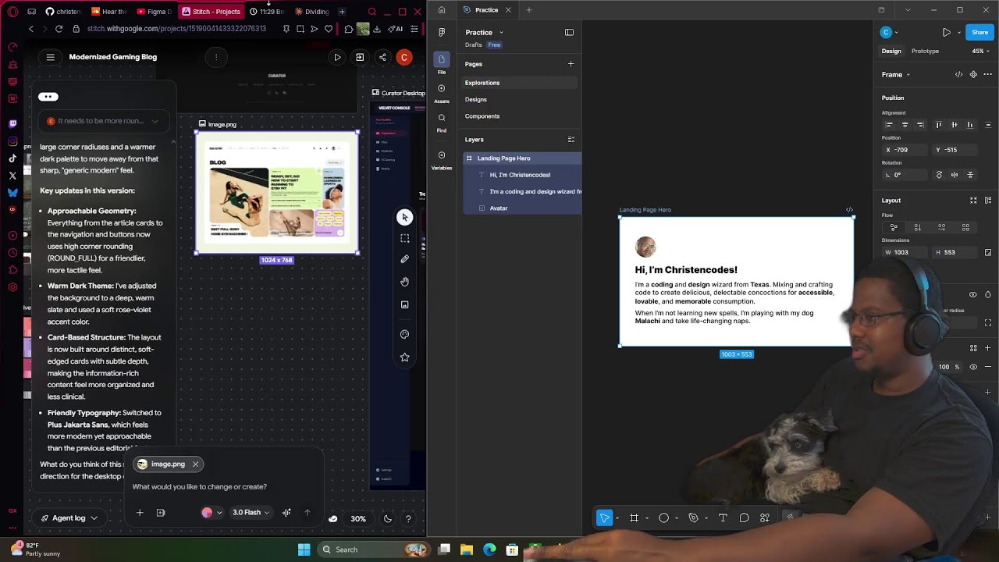Click the Stitch share icon
Viewport: 999px width, 562px height.
[x=382, y=57]
